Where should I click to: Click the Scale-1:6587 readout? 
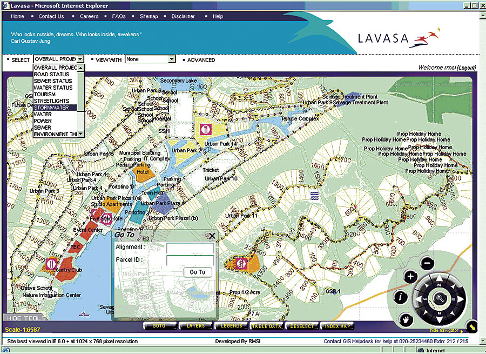(x=23, y=330)
